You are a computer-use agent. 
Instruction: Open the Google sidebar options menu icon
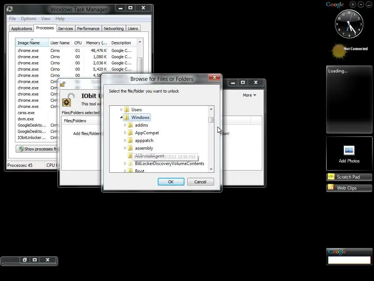(x=361, y=4)
